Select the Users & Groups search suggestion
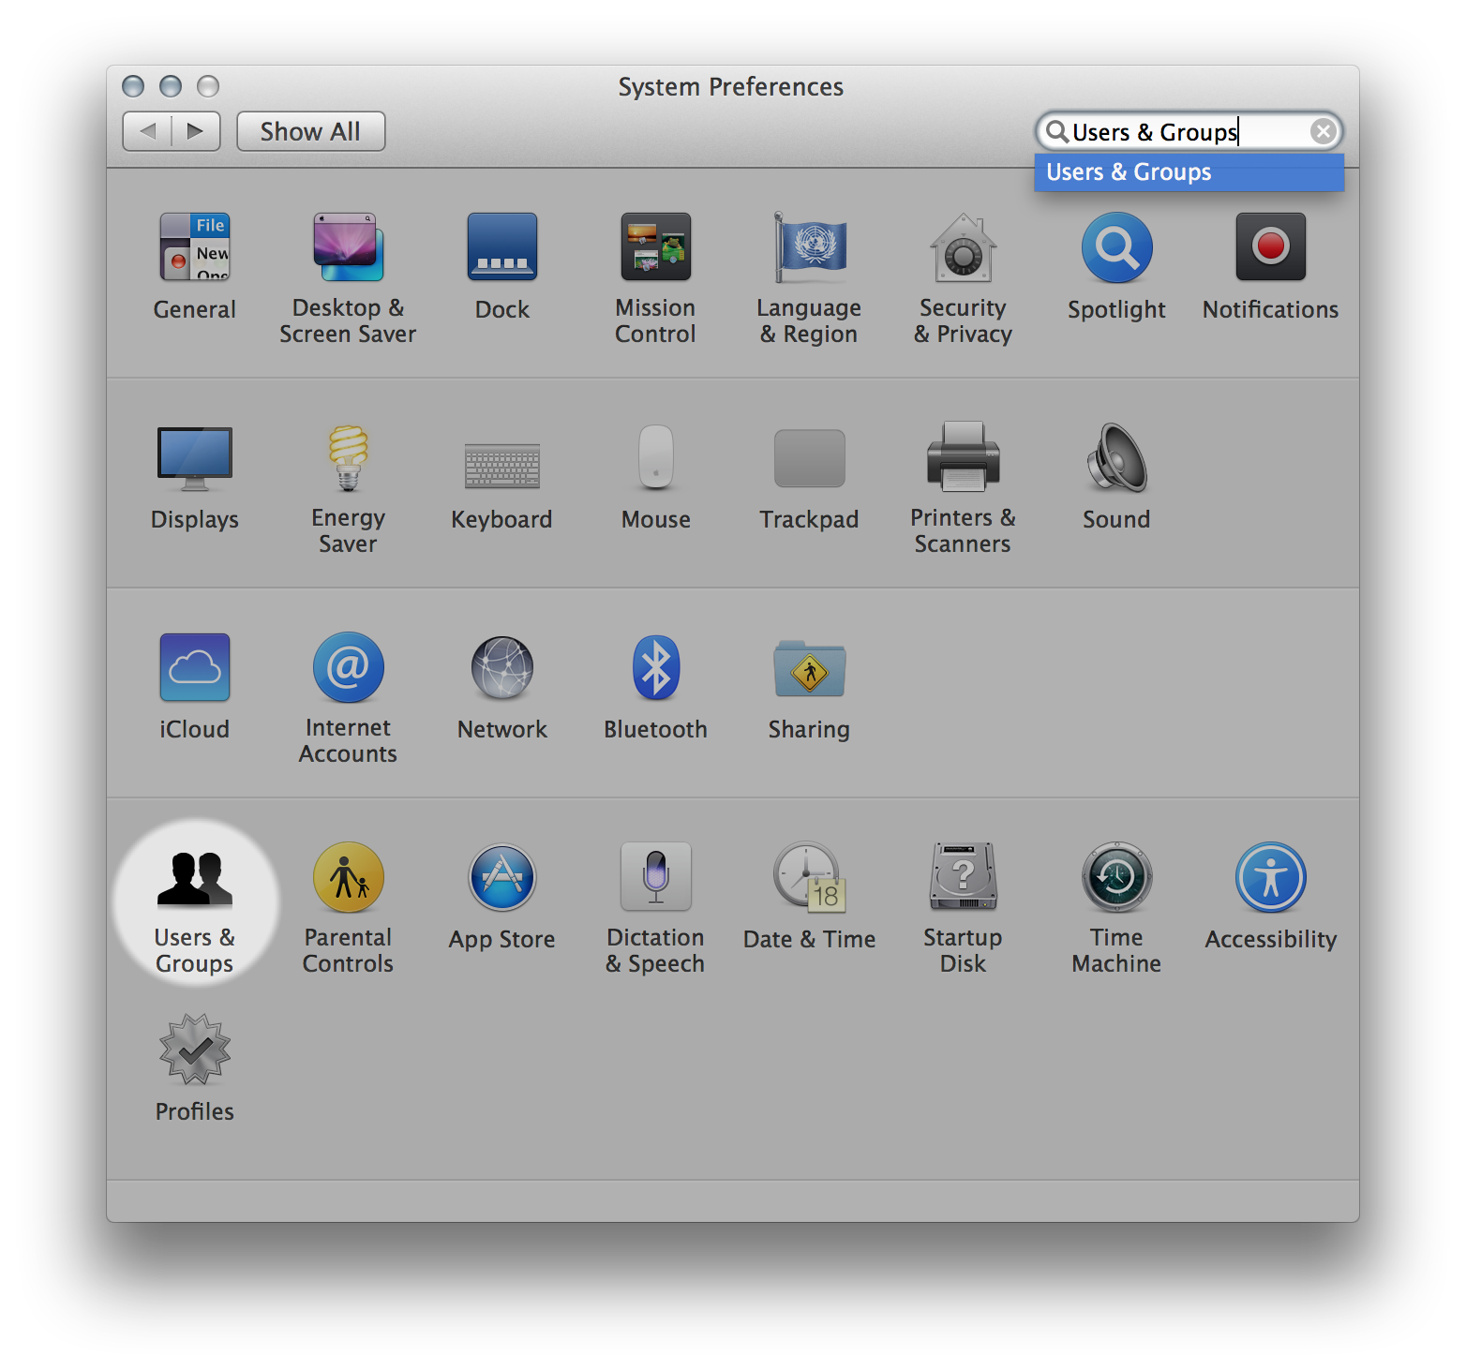 tap(1189, 172)
